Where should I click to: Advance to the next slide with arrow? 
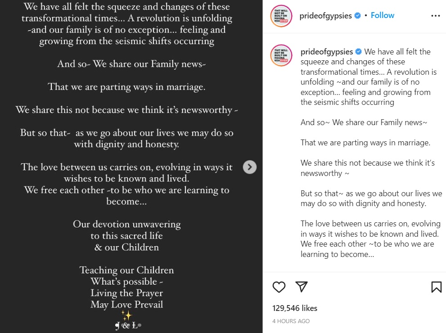coord(249,167)
